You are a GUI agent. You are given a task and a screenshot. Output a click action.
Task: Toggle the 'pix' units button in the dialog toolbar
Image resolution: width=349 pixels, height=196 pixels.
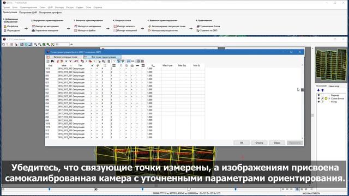[129, 61]
